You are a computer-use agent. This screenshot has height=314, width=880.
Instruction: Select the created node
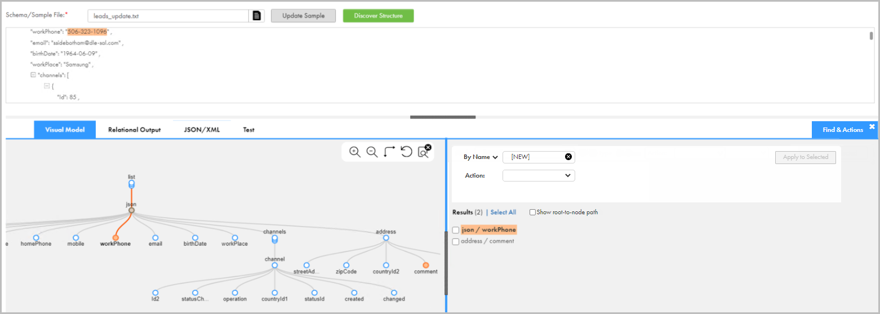click(x=354, y=293)
